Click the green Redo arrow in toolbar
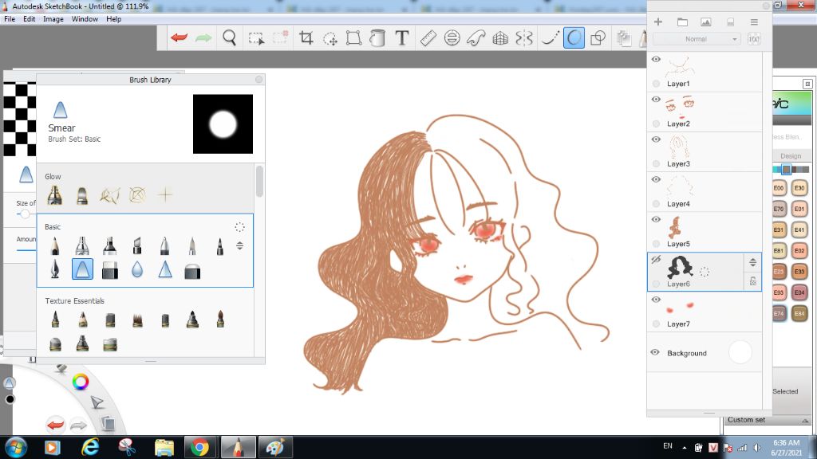817x459 pixels. [203, 37]
